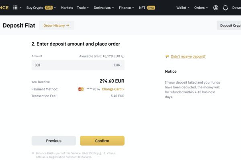Viewport: 241px width, 160px height.
Task: Click the megaphone icon near deposit help
Action: pos(167,56)
